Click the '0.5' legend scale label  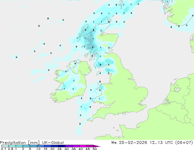tap(11, 149)
